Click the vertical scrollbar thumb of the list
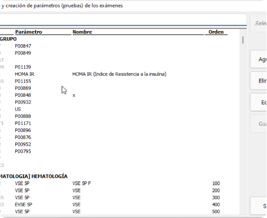 pyautogui.click(x=243, y=40)
